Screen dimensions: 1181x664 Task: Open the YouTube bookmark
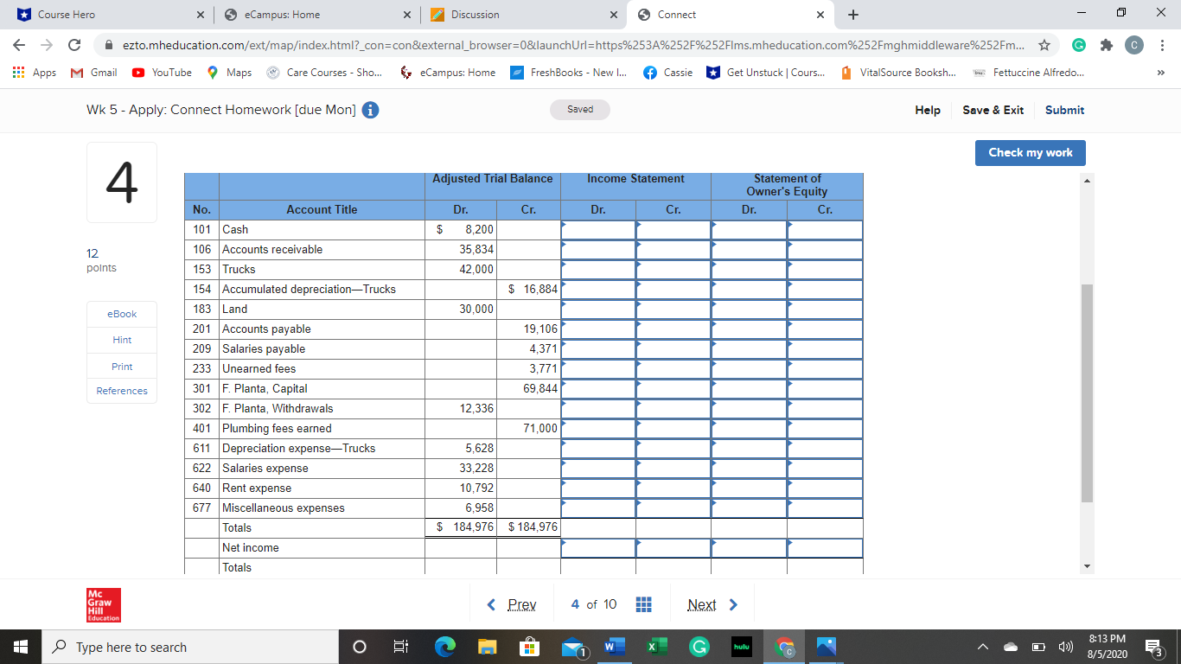(x=162, y=73)
